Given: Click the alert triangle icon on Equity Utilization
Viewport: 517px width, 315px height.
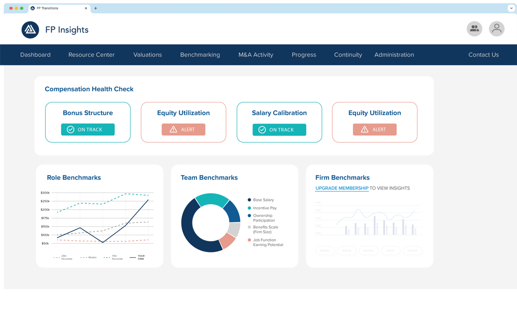Looking at the screenshot, I should [x=173, y=129].
